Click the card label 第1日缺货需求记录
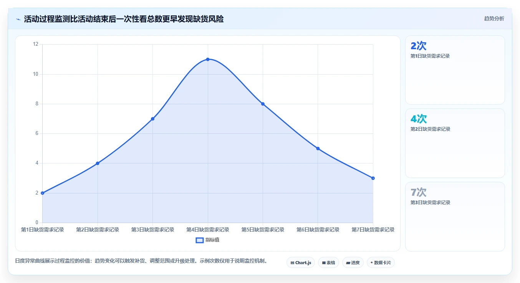520x283 pixels. click(430, 56)
